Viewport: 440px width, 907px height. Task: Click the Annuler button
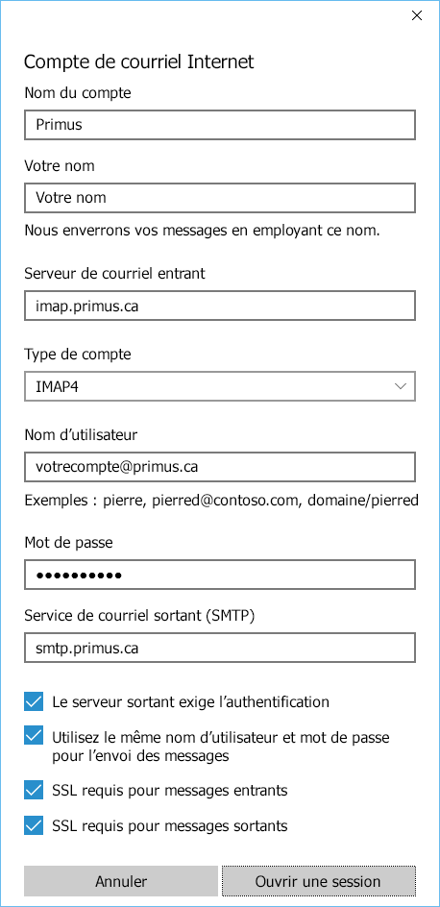tap(121, 881)
